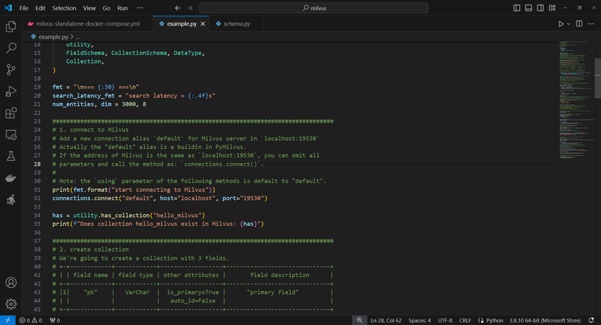Split the editor to the right

(x=579, y=24)
